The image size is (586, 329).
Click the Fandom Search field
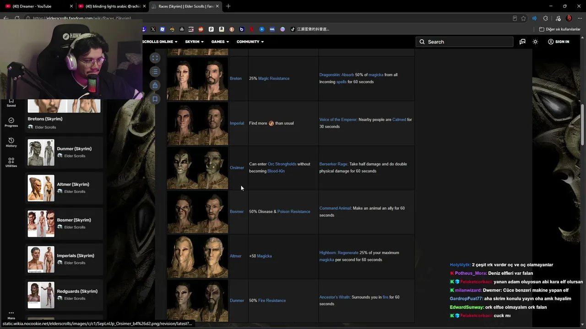tap(465, 42)
